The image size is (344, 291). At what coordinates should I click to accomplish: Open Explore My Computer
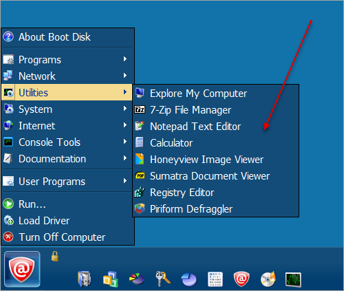[215, 94]
